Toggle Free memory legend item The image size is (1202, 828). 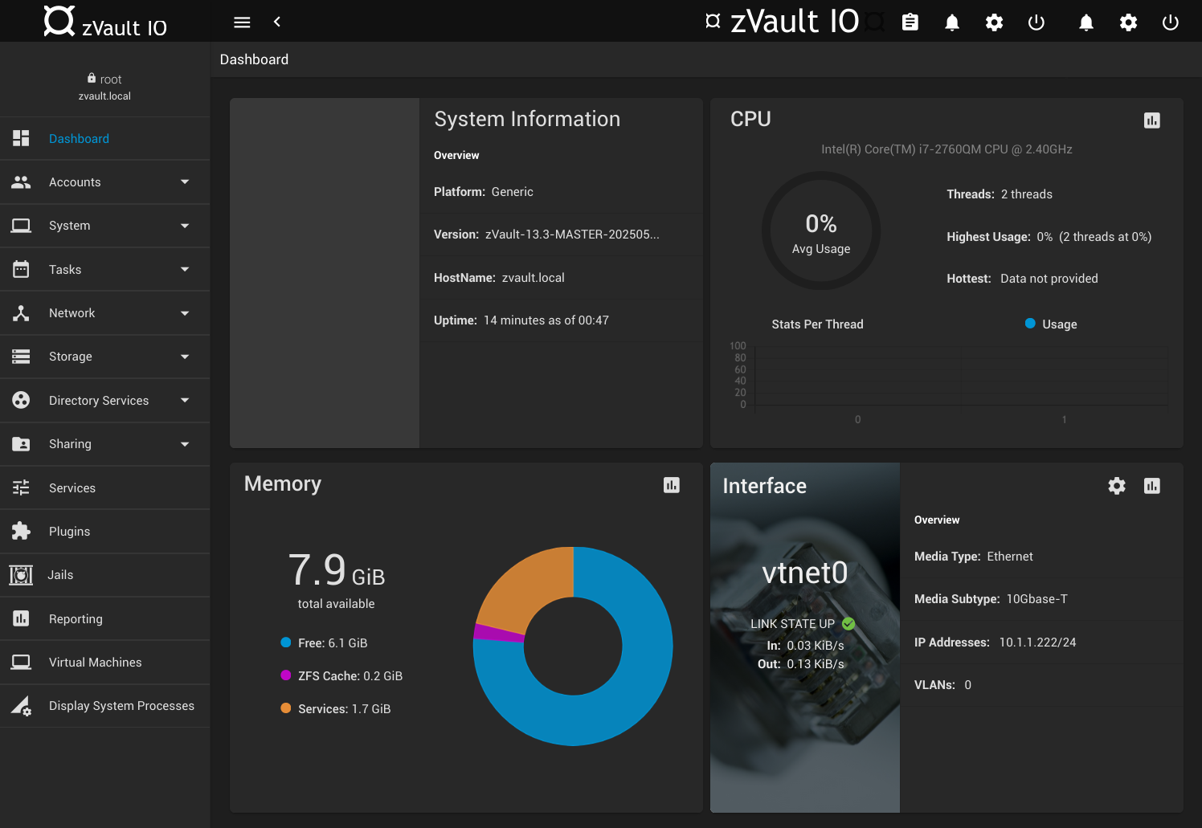pos(324,643)
